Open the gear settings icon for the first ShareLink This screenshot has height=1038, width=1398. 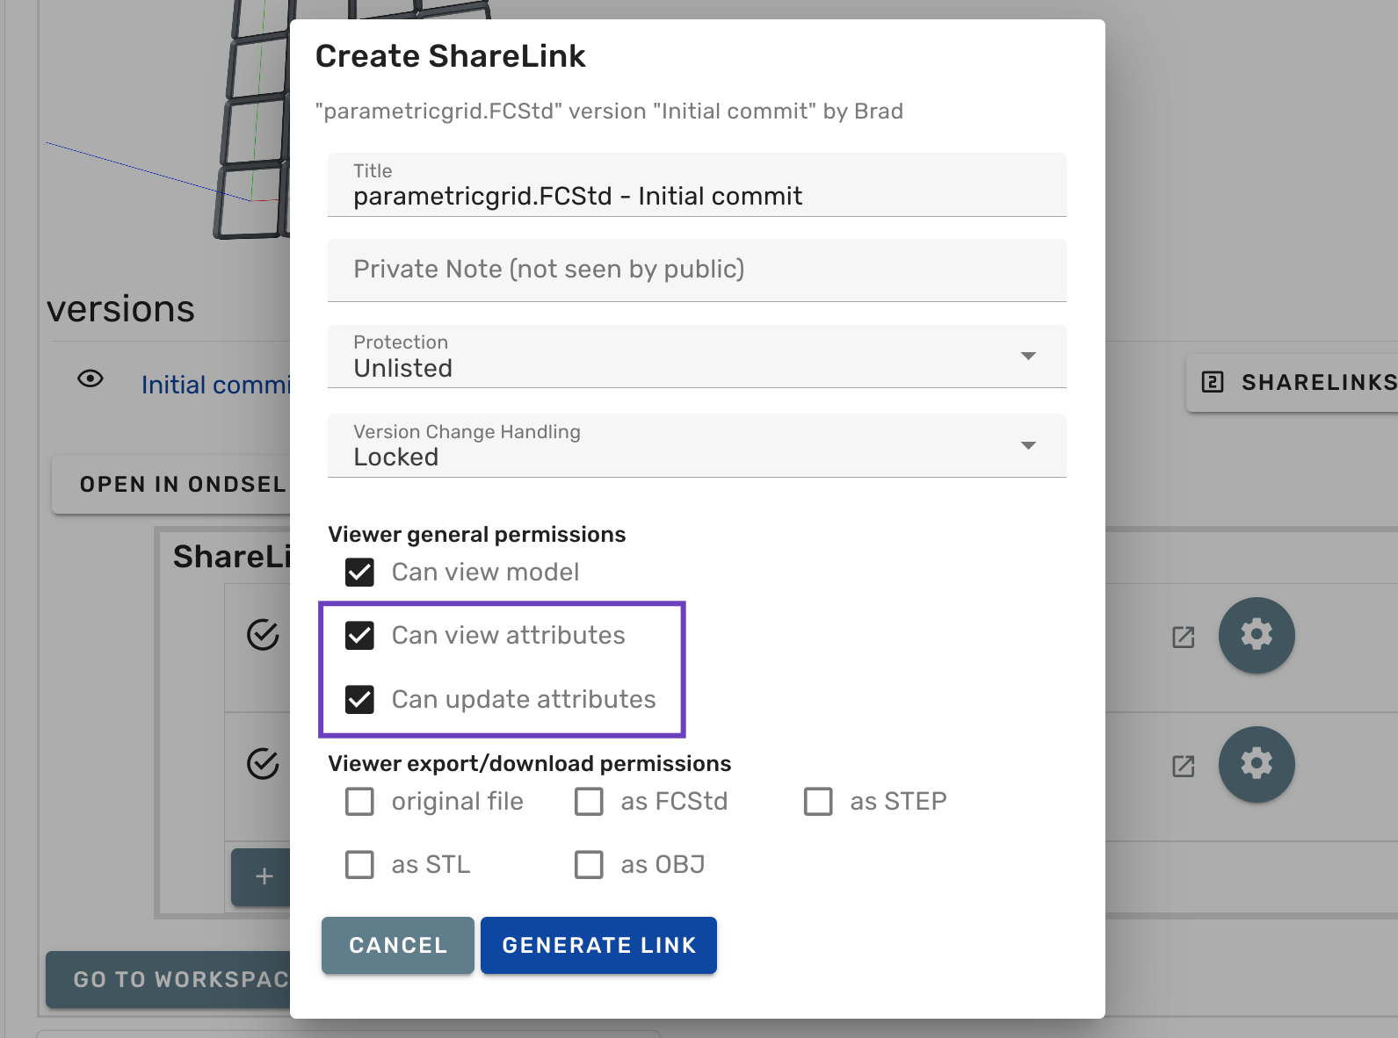[x=1257, y=635]
